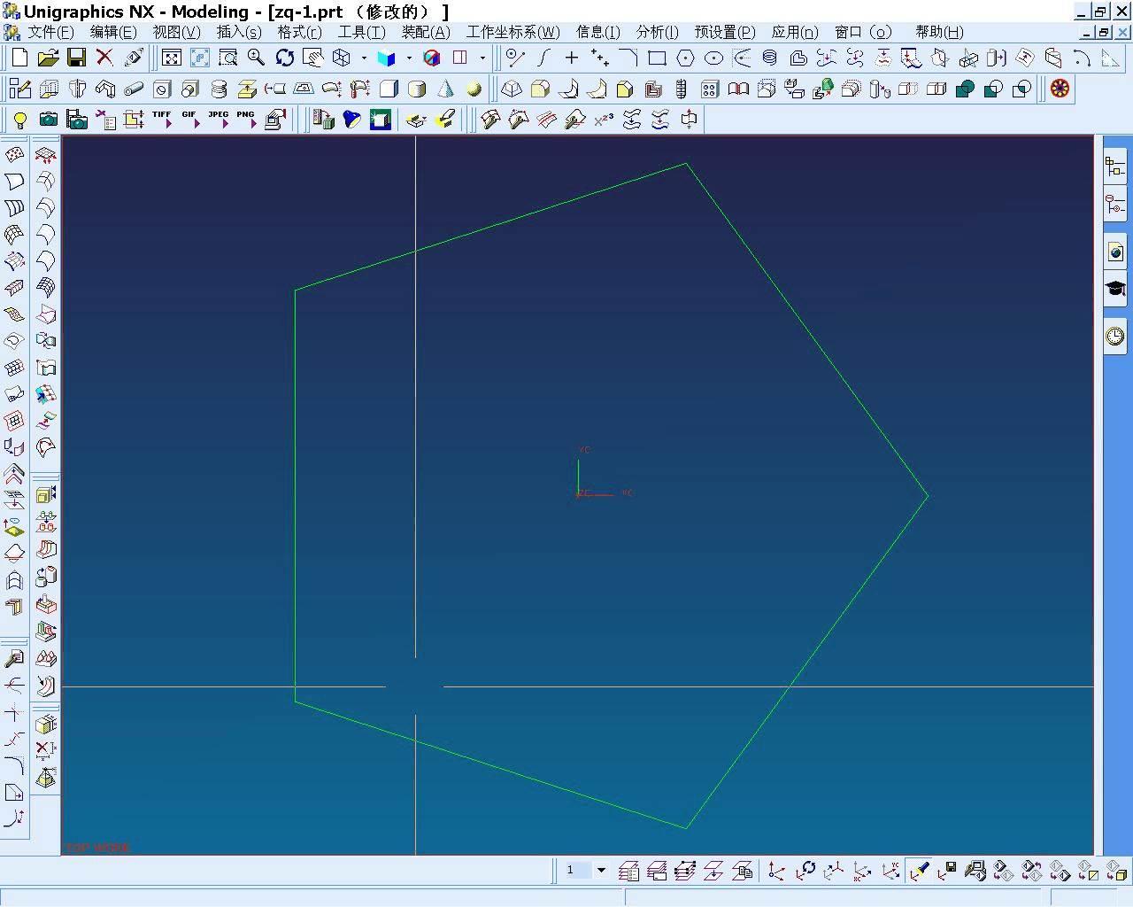1133x907 pixels.
Task: Click the WCS Rotate icon
Action: (x=805, y=871)
